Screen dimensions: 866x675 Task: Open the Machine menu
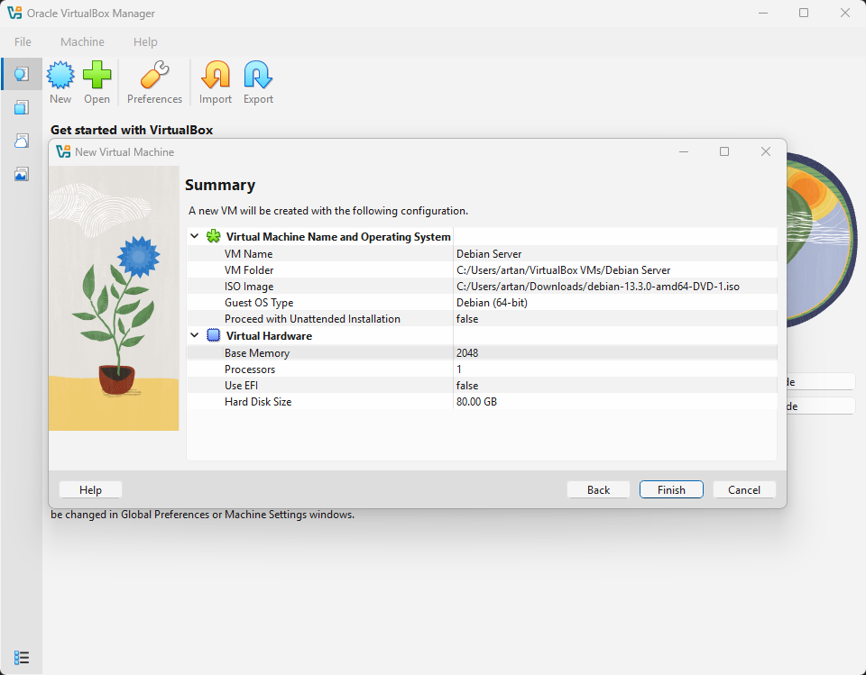(82, 41)
